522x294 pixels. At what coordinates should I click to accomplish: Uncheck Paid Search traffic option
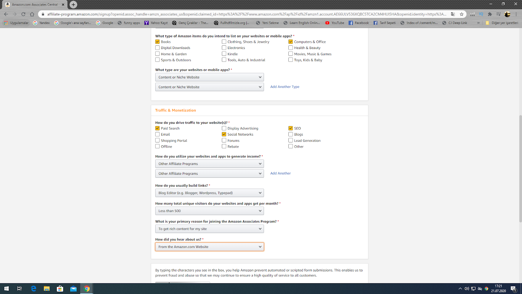(x=158, y=128)
